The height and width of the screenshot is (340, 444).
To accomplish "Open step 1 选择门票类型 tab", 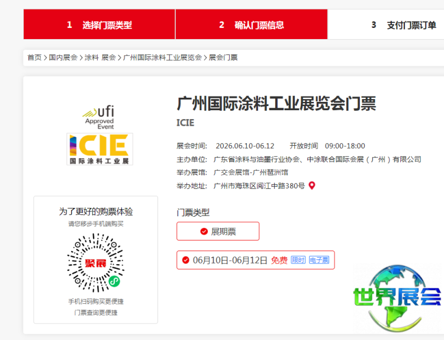I will tap(99, 25).
